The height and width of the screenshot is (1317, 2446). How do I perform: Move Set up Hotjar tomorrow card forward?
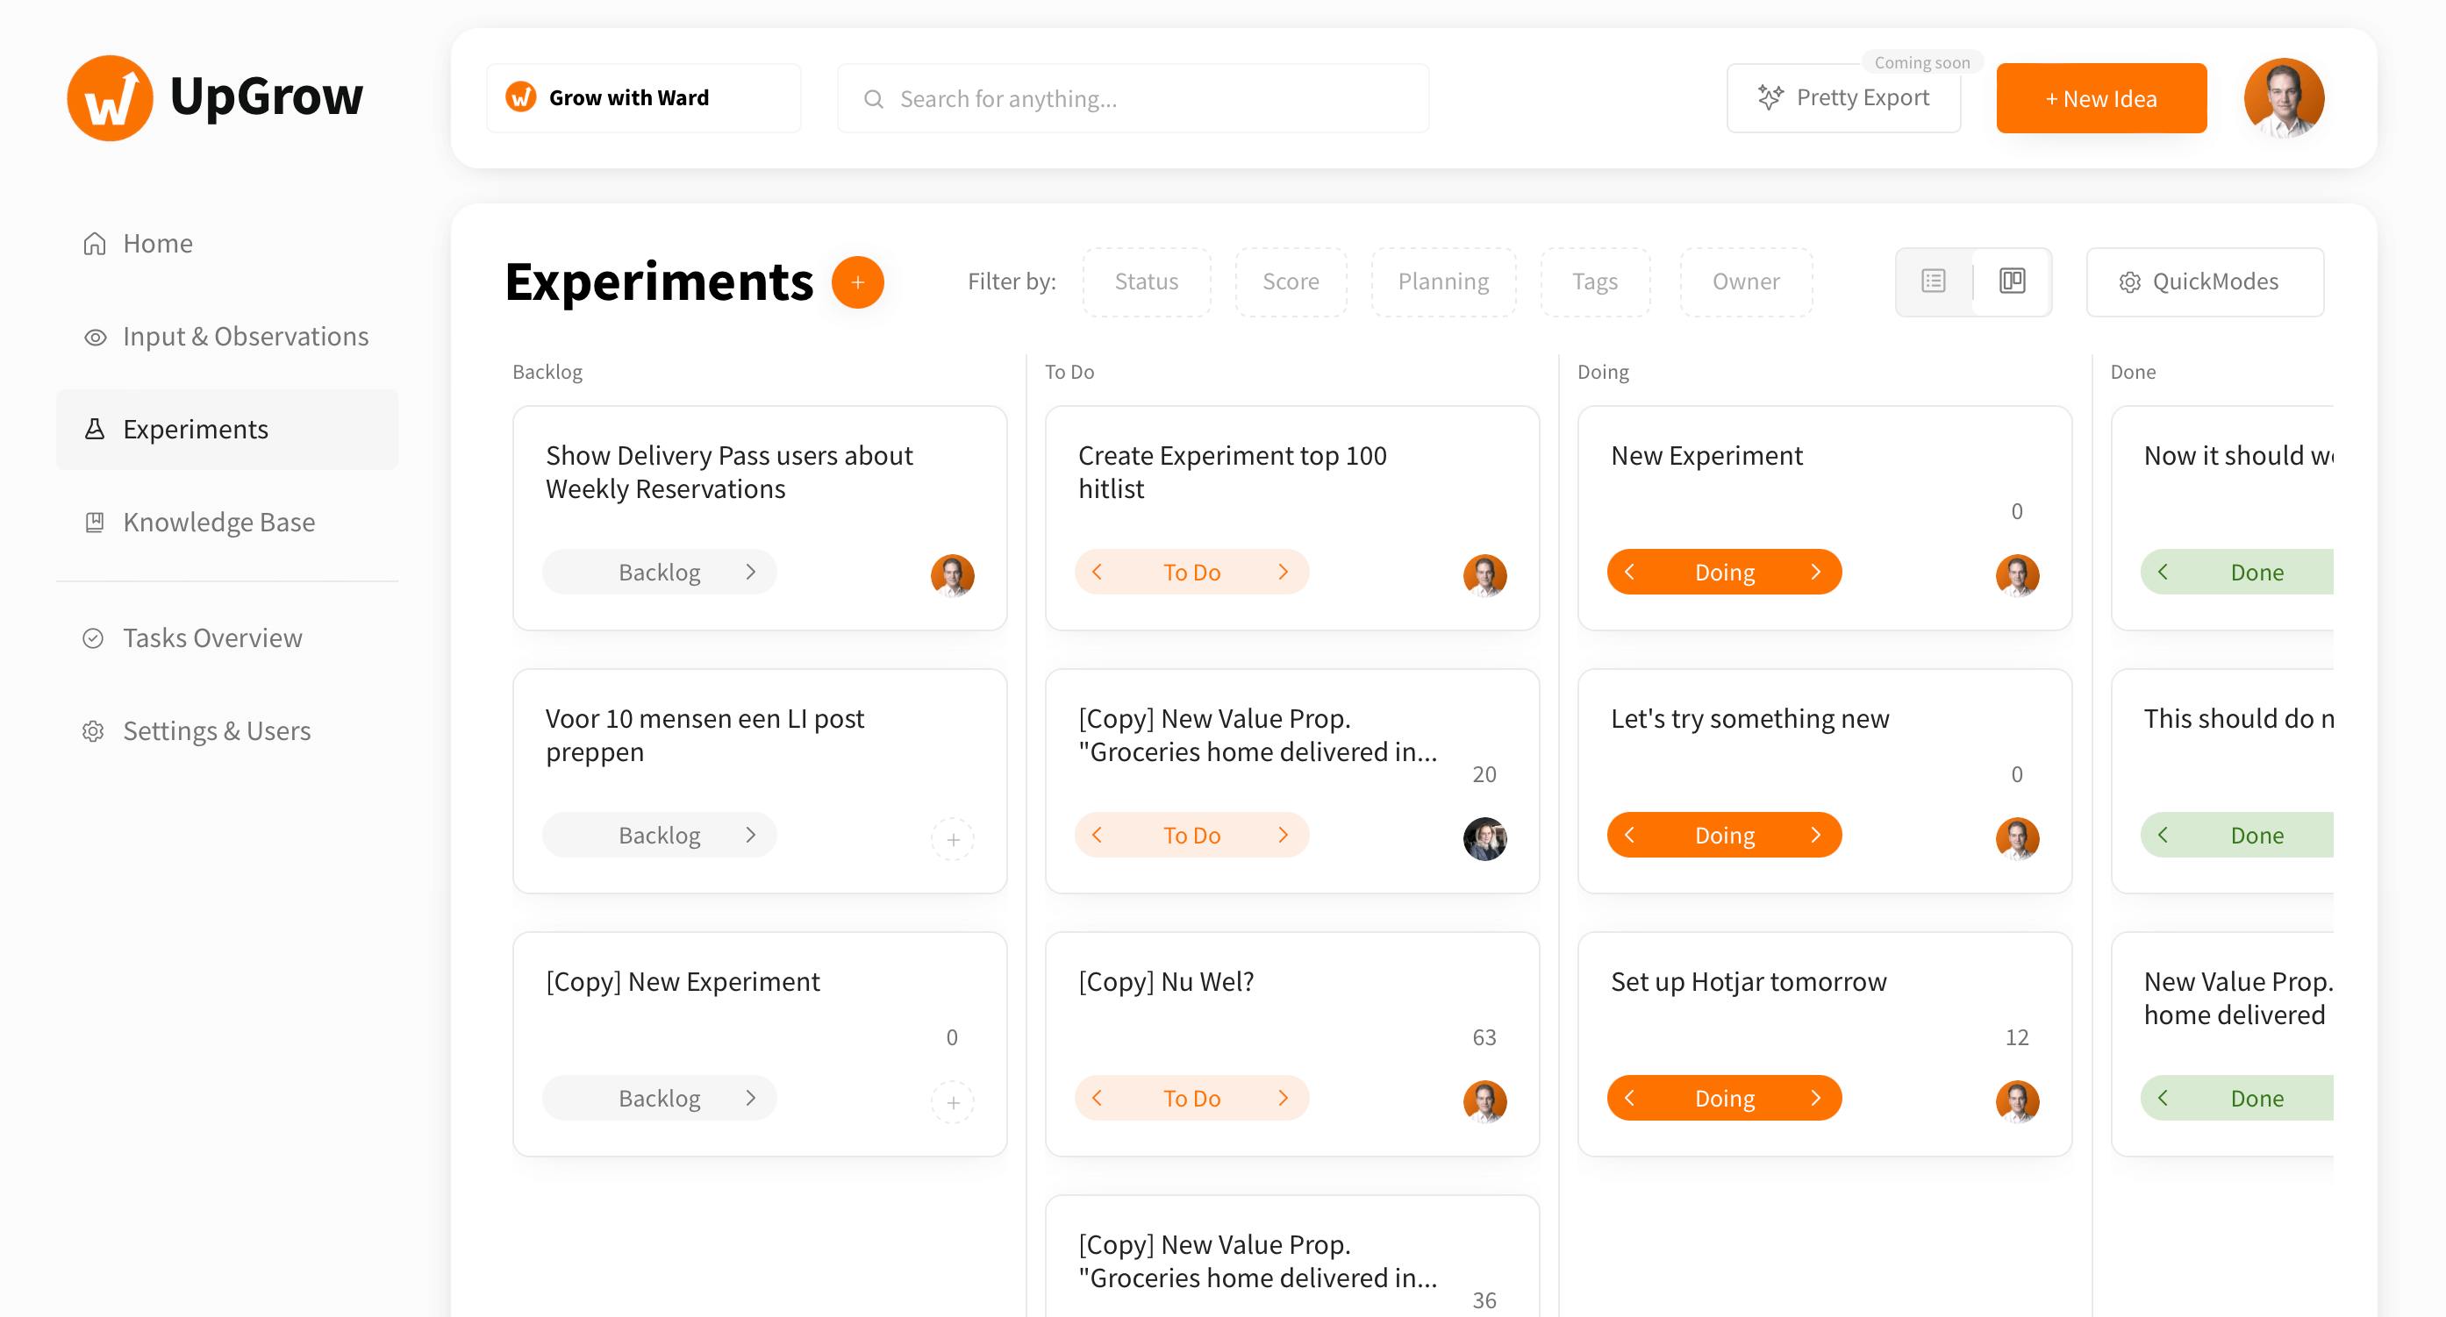click(x=1815, y=1097)
